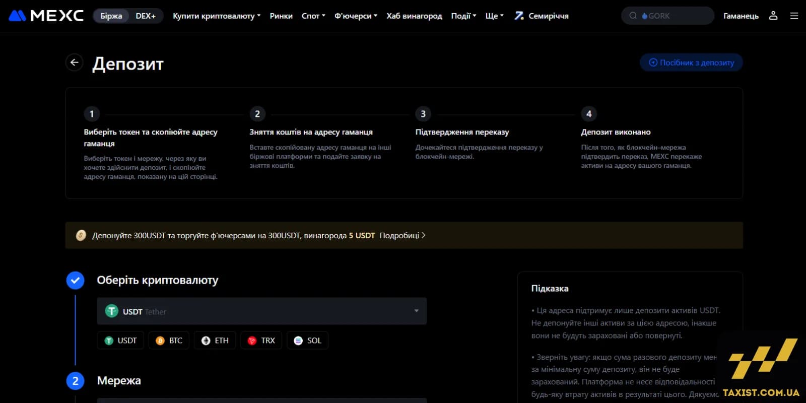Expand the Купити криптовалюту menu
The image size is (806, 403).
coord(217,16)
